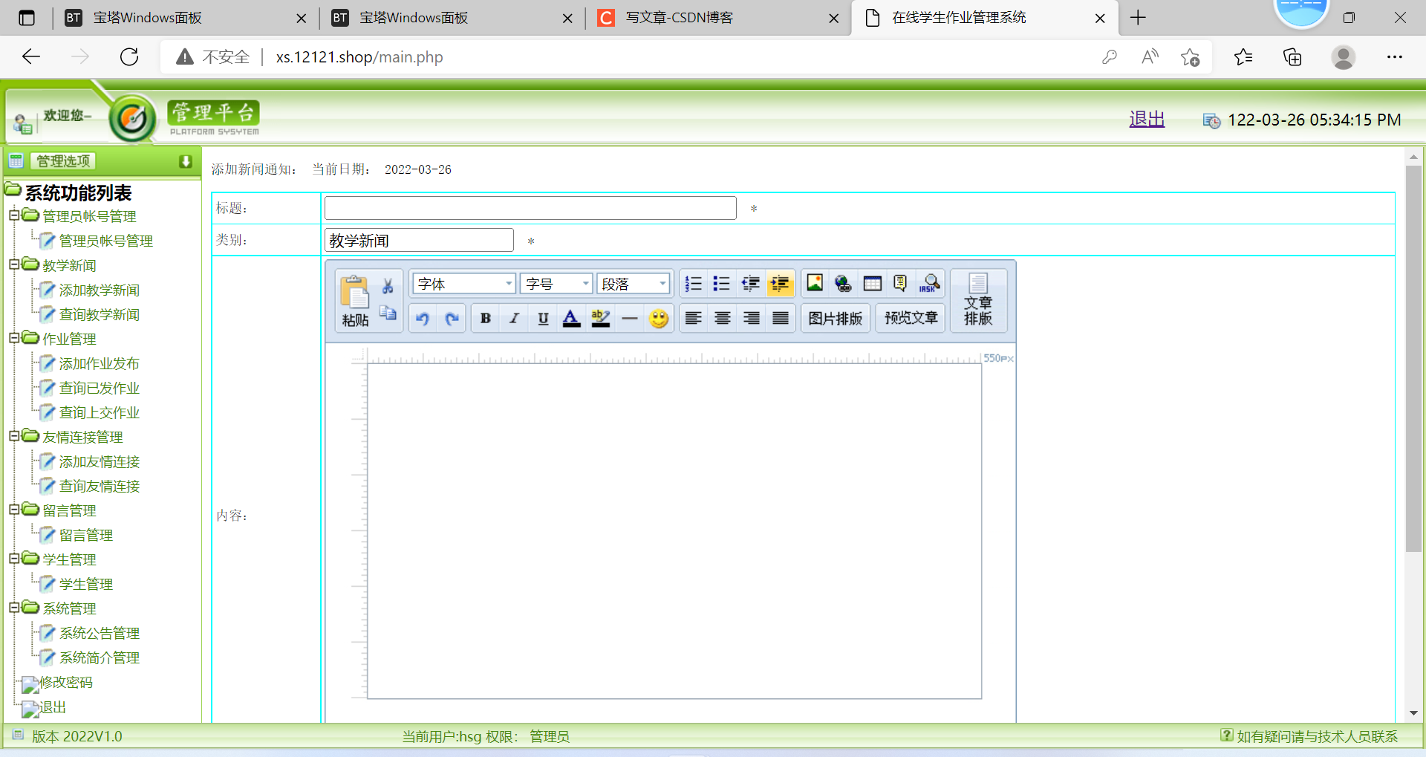Insert a bulleted list
Image resolution: width=1426 pixels, height=757 pixels.
point(721,284)
